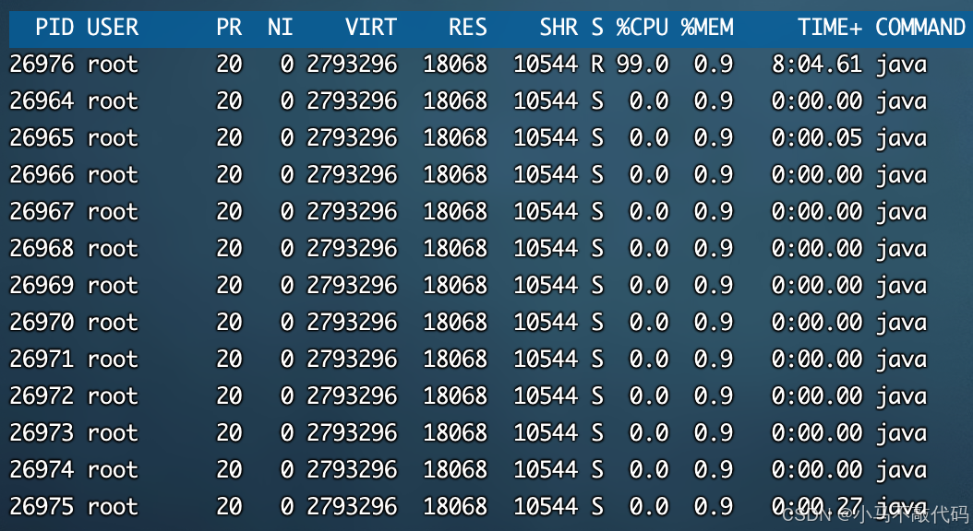This screenshot has width=973, height=531.
Task: Select the %MEM value 0.9 for PID 26972
Action: pyautogui.click(x=714, y=395)
